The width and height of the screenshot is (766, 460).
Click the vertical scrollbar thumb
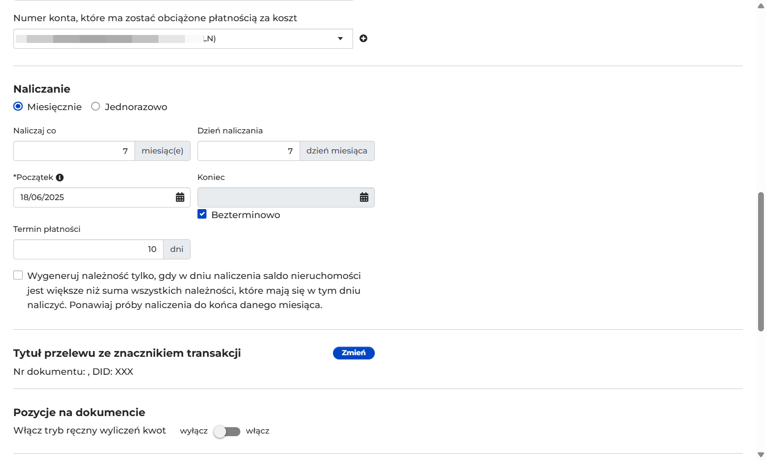point(761,261)
